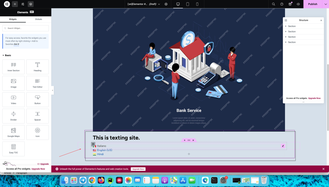The width and height of the screenshot is (329, 187).
Task: Click the column handle icon beside Italiano
Action: (x=93, y=144)
